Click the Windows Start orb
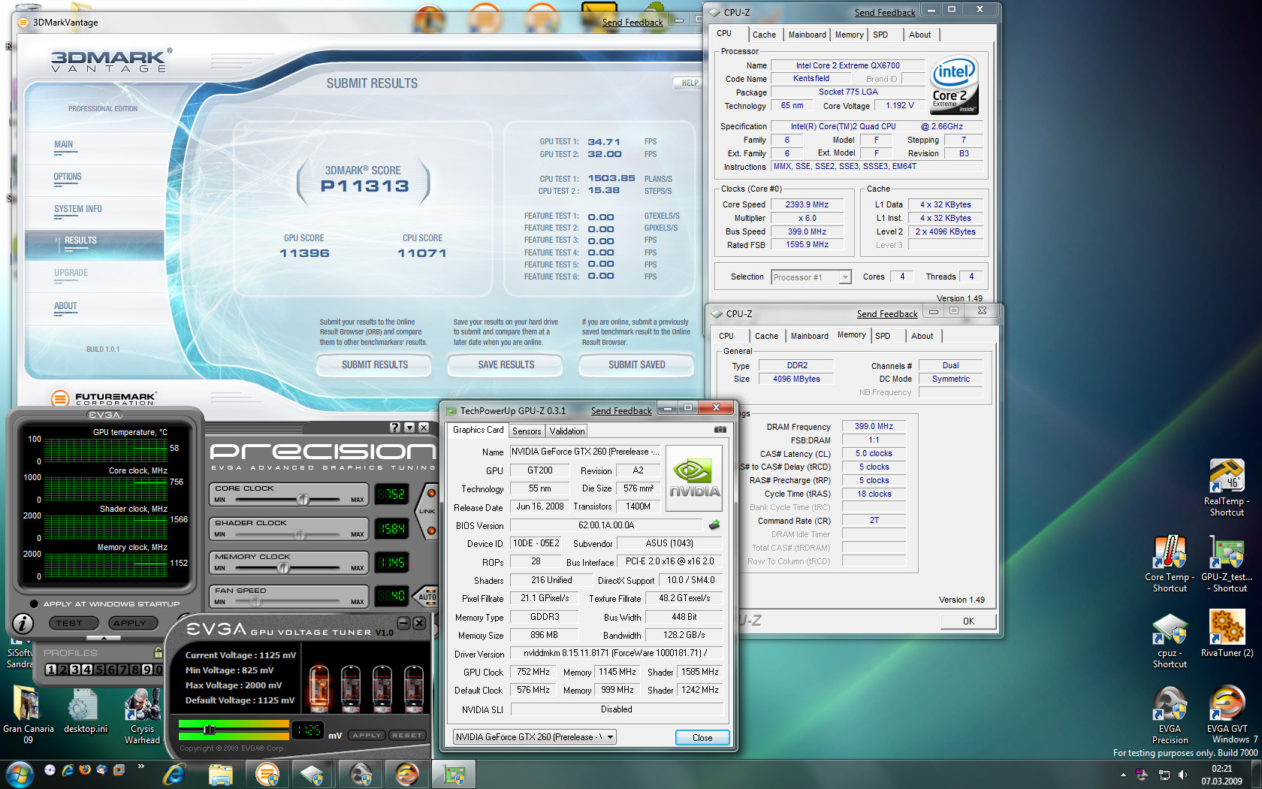This screenshot has height=789, width=1262. [19, 773]
